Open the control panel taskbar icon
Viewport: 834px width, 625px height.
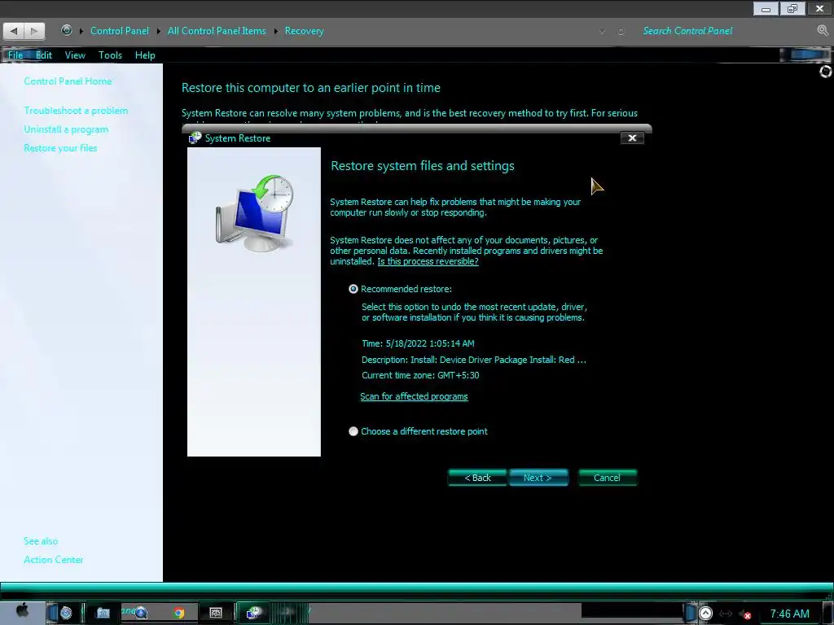click(215, 613)
